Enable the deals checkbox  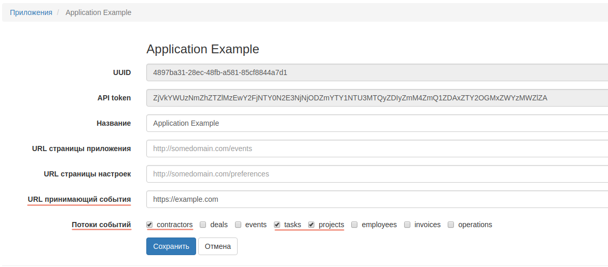pos(203,225)
